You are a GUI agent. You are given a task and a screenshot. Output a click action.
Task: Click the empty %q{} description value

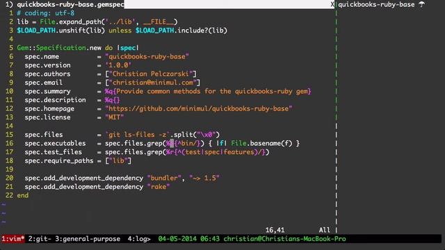pos(113,100)
